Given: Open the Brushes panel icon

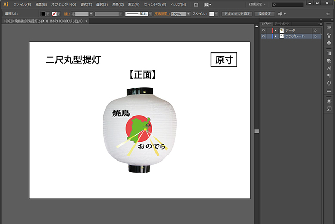Looking at the screenshot, I should (x=329, y=36).
